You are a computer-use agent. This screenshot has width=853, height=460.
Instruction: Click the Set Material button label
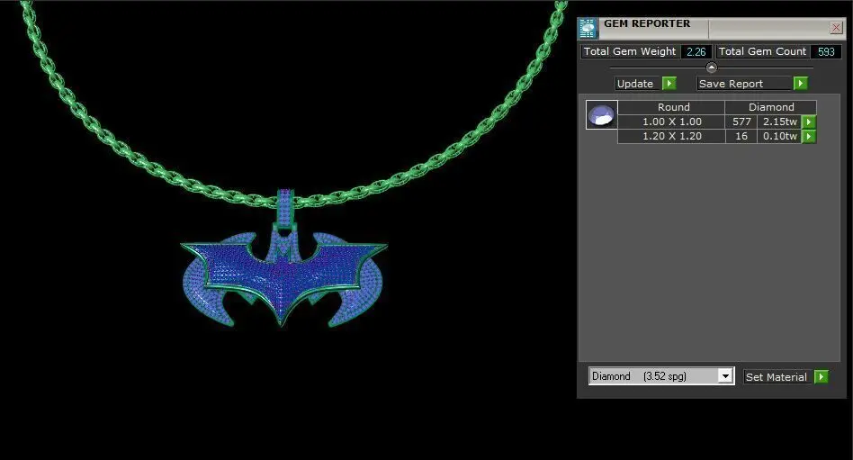point(777,376)
